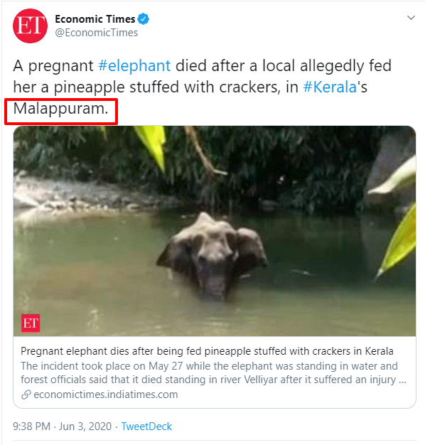
Task: Open the elephant article preview image
Action: click(215, 231)
